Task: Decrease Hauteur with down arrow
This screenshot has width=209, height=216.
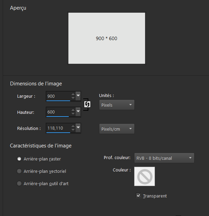Action: pyautogui.click(x=73, y=114)
